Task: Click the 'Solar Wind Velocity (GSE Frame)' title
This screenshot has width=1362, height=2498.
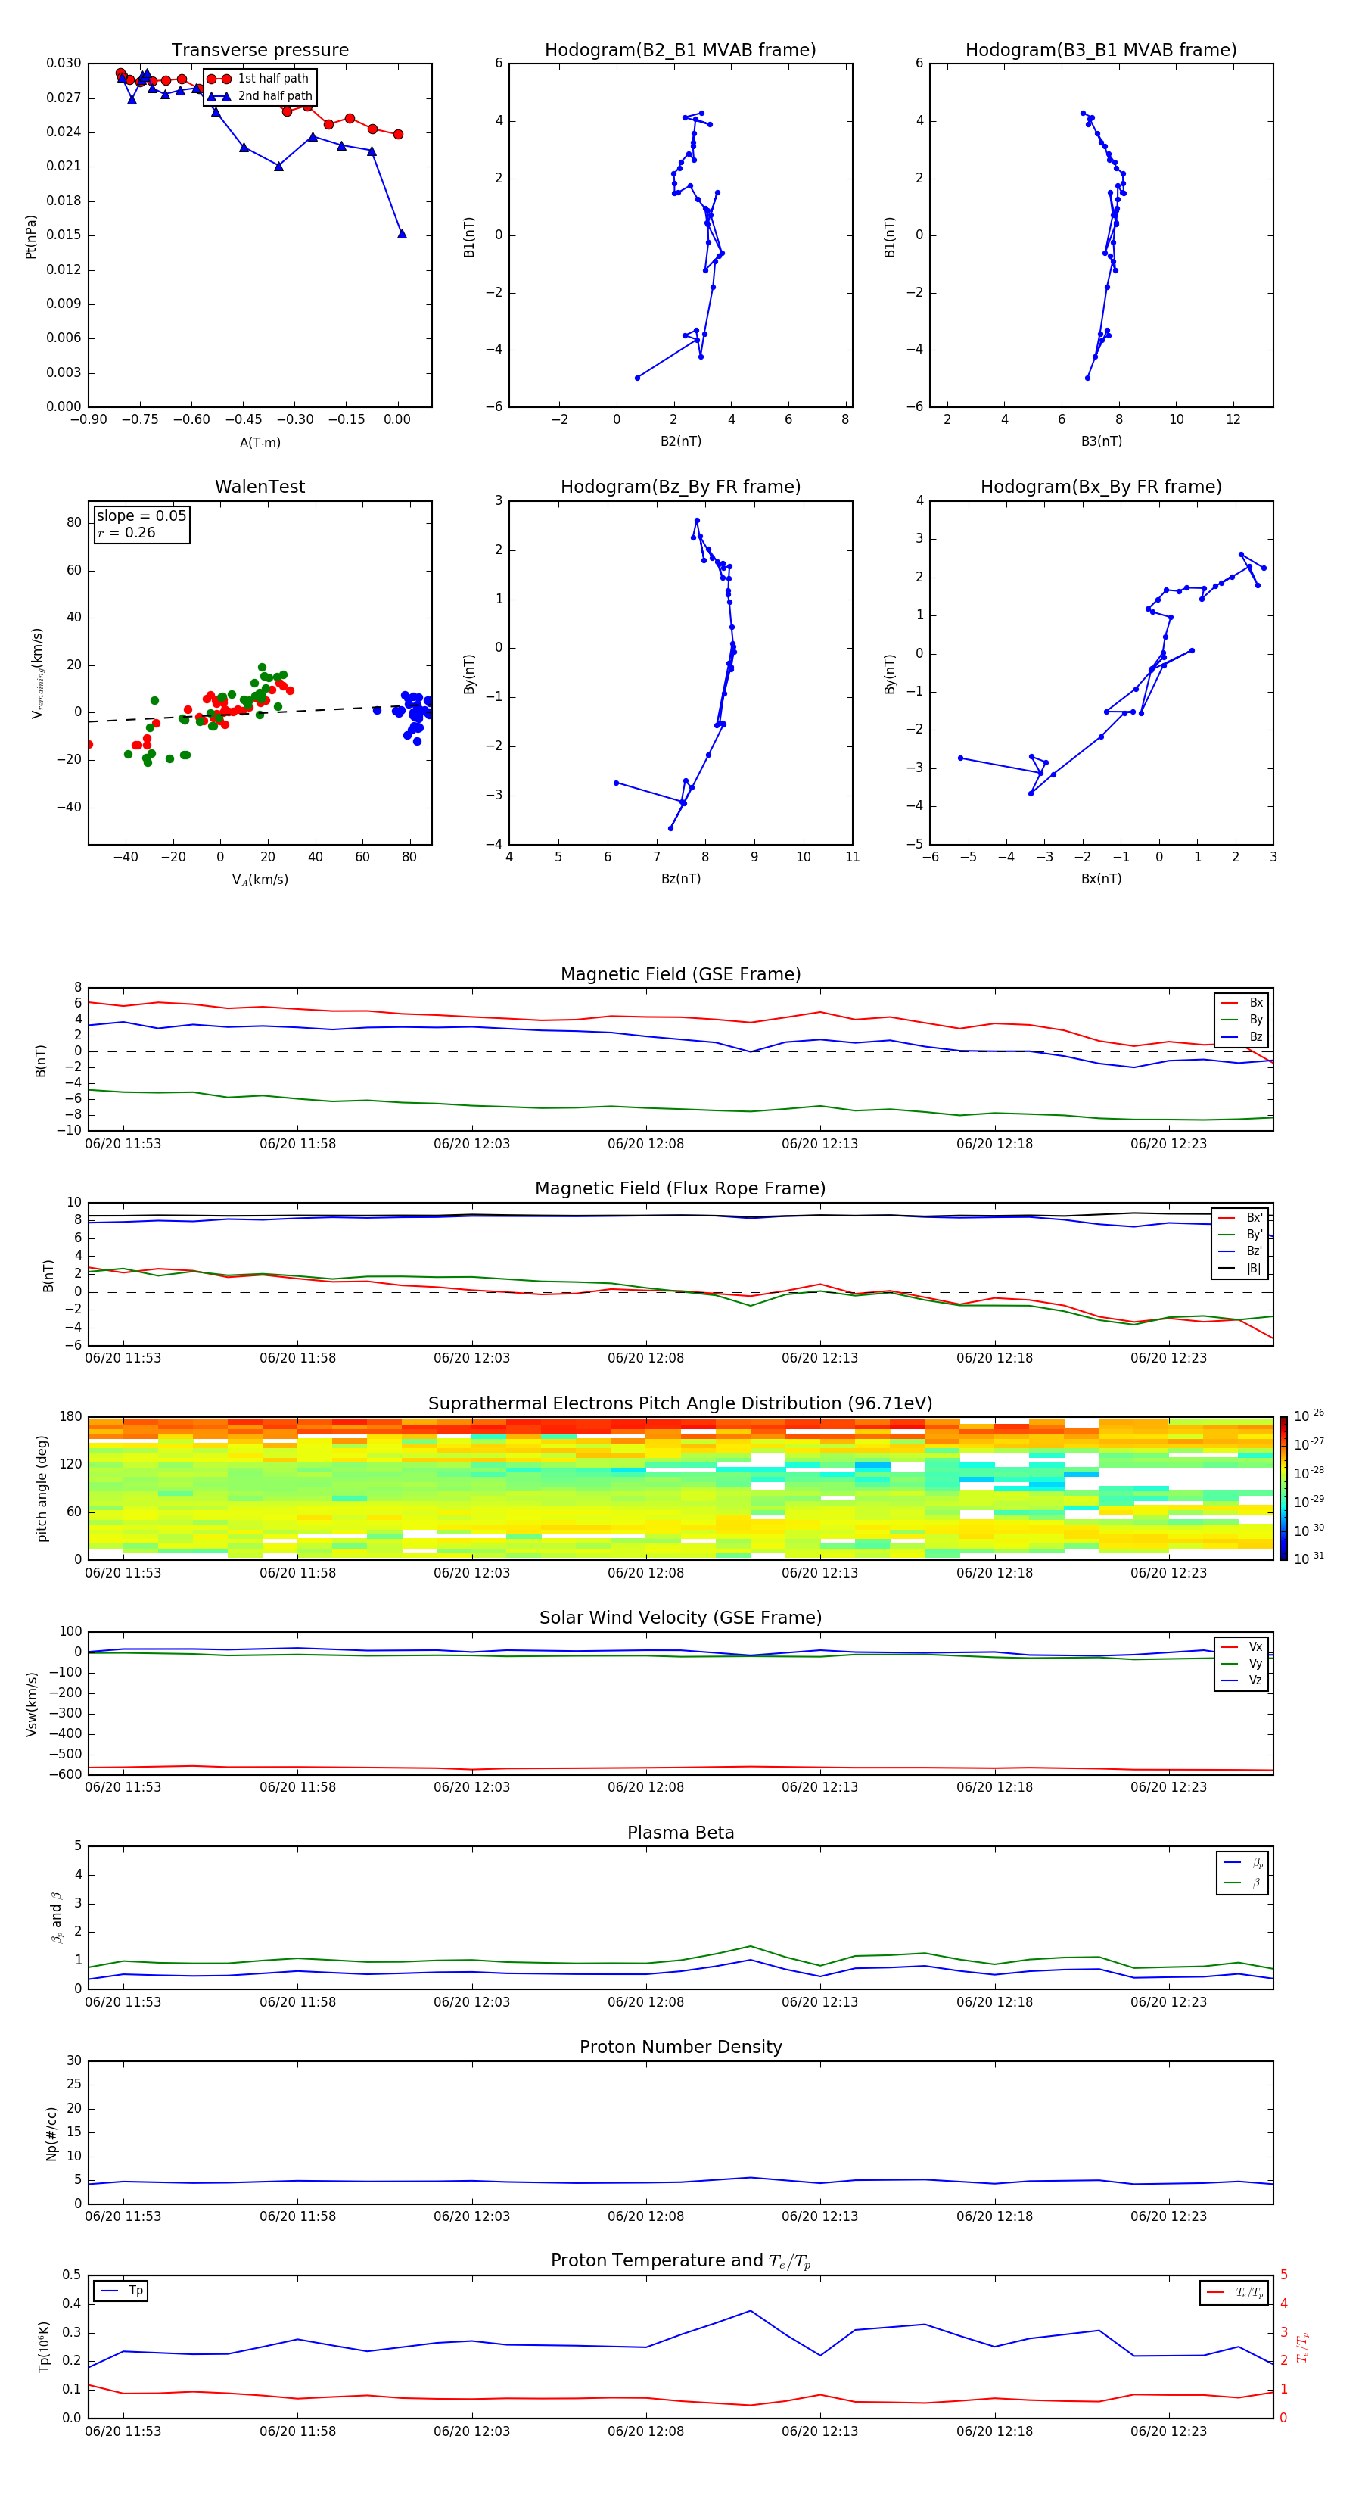Action: [x=680, y=1618]
